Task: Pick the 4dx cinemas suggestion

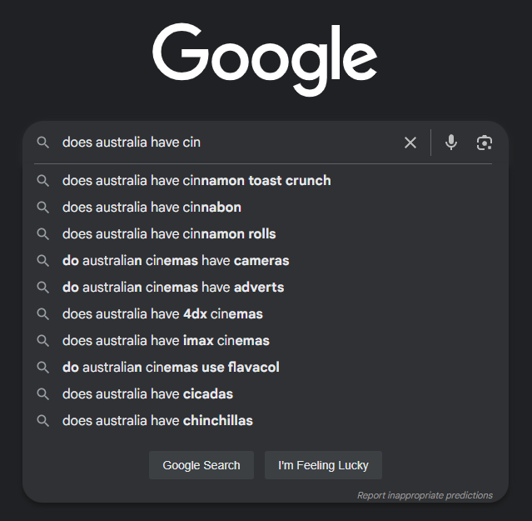Action: (162, 314)
